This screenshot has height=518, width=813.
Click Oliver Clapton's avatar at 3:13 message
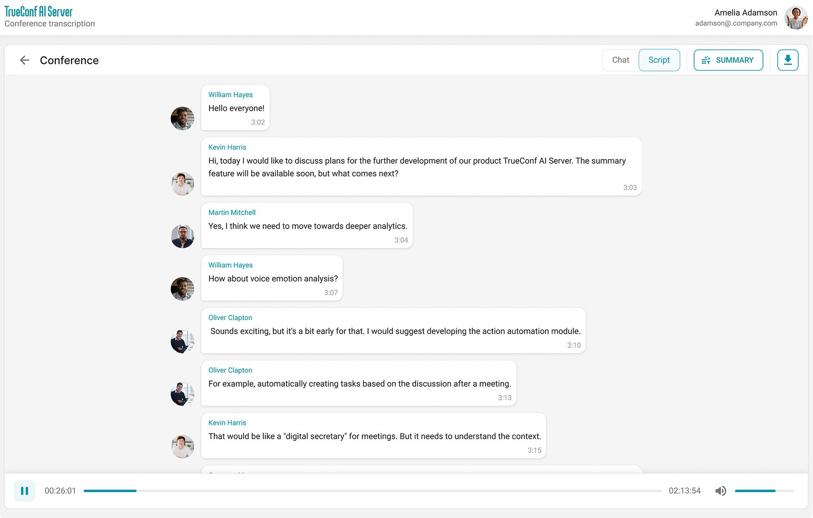coord(182,394)
